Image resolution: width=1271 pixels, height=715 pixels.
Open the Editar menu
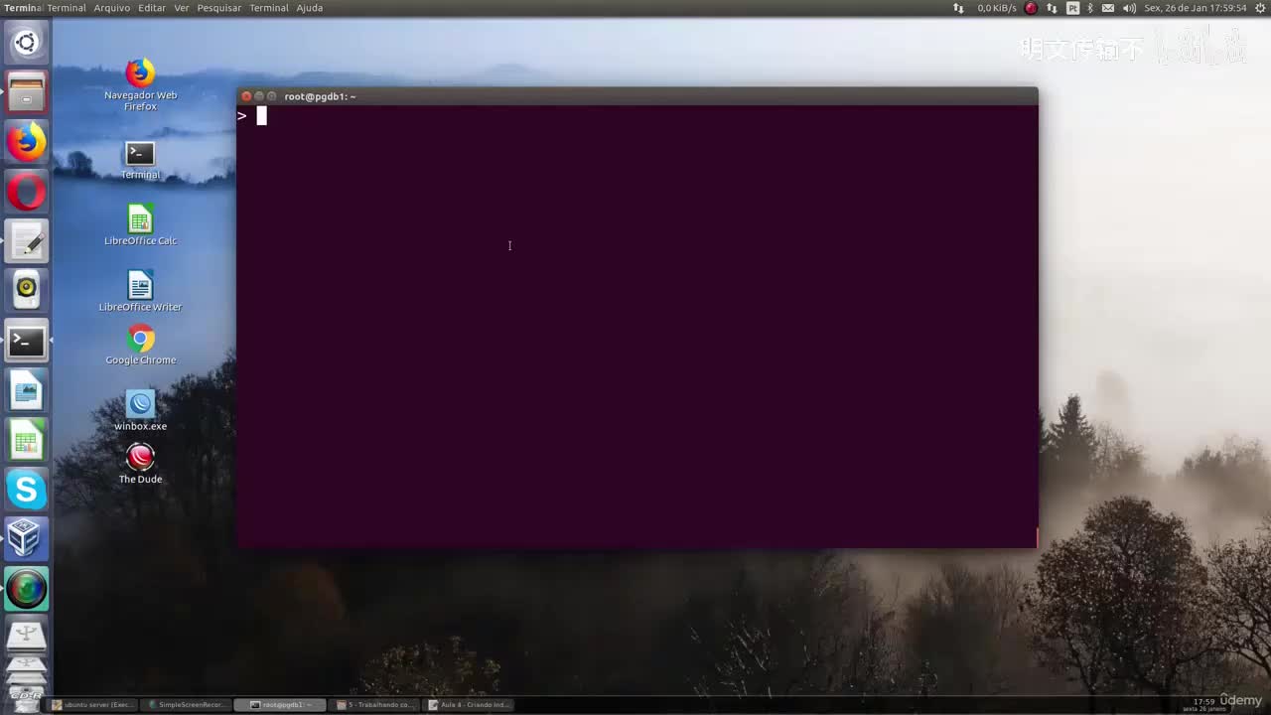tap(152, 8)
